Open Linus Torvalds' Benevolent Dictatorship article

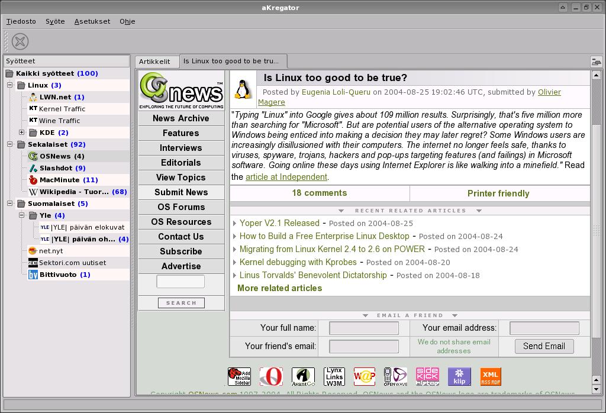click(313, 275)
